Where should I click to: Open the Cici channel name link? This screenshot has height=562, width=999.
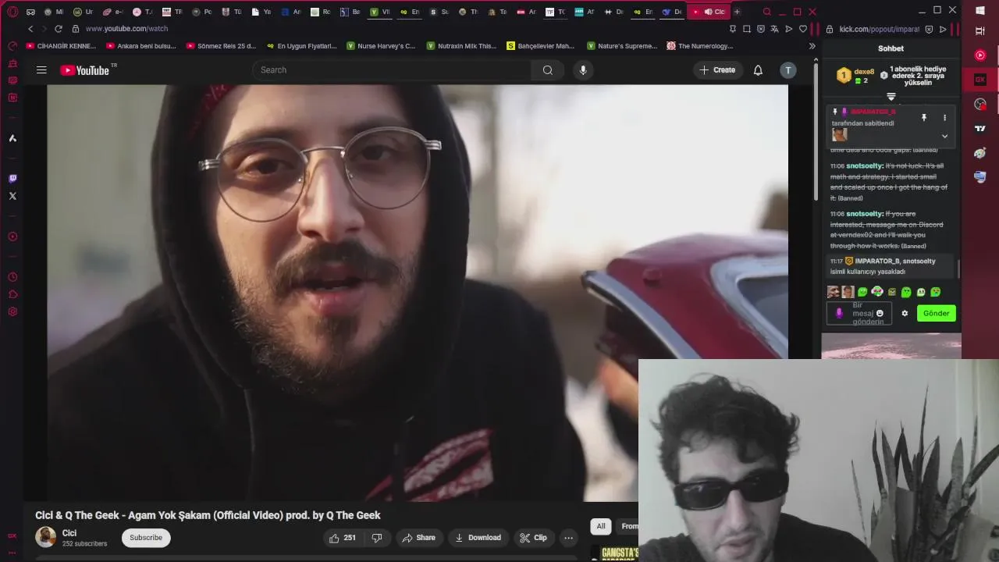pyautogui.click(x=69, y=533)
